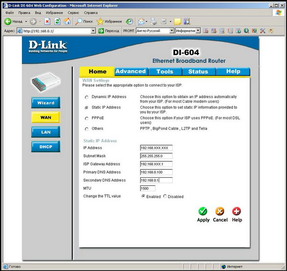Open the LAN settings page button
The height and width of the screenshot is (271, 287).
click(46, 132)
